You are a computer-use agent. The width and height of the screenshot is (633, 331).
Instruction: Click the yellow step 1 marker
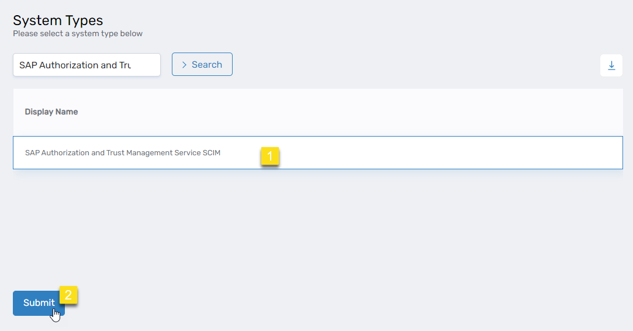pos(270,156)
